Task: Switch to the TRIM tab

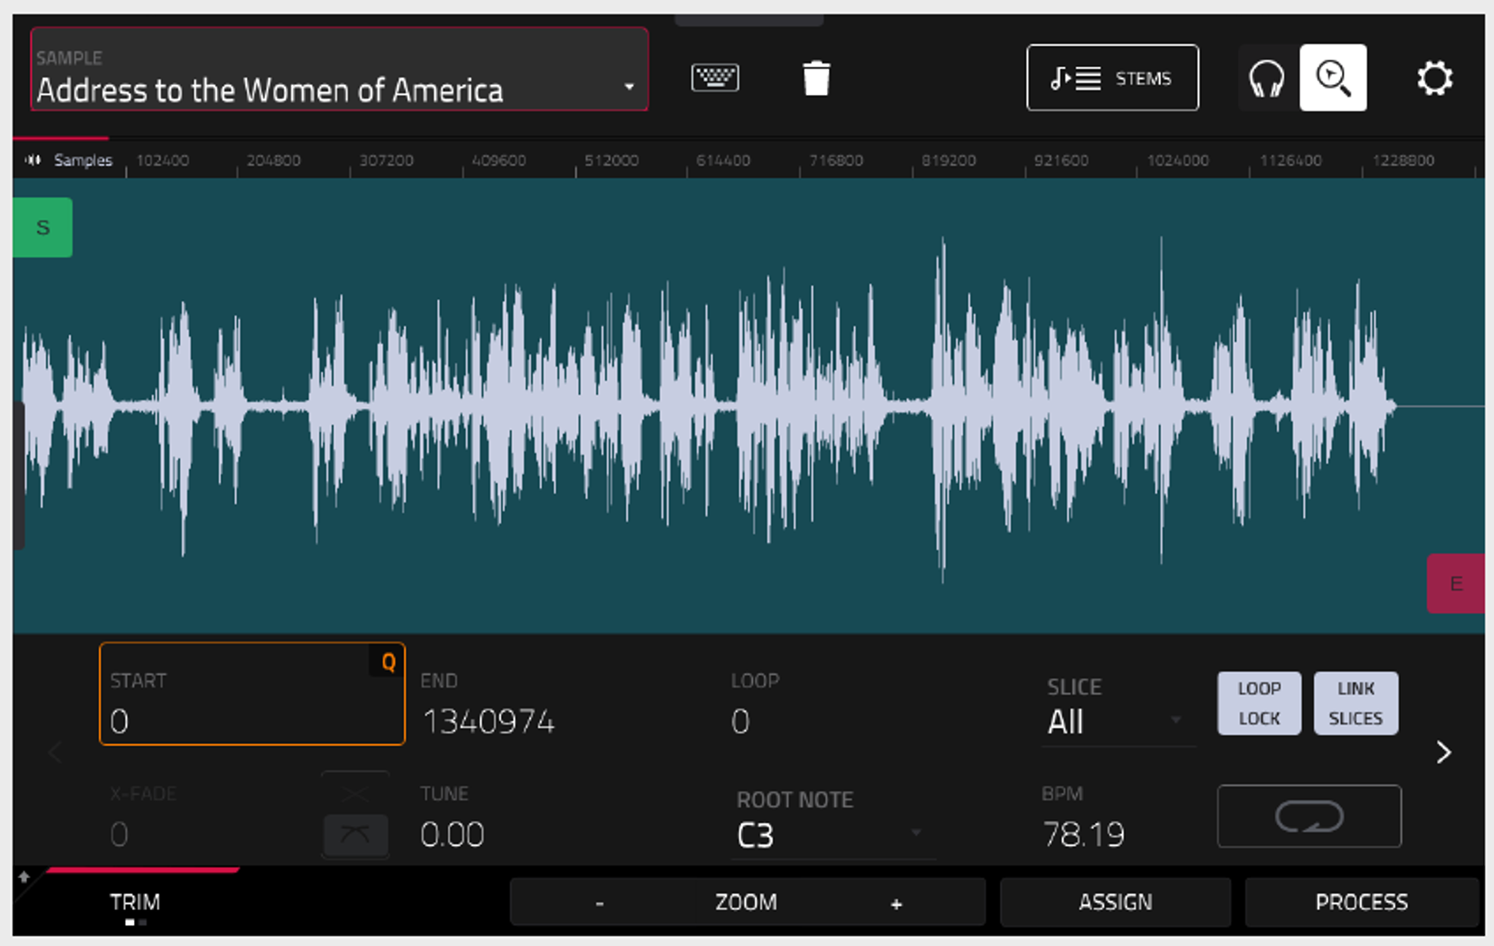Action: (135, 903)
